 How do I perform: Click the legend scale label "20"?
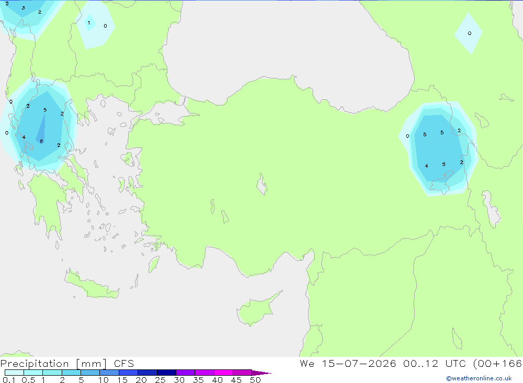pyautogui.click(x=141, y=380)
